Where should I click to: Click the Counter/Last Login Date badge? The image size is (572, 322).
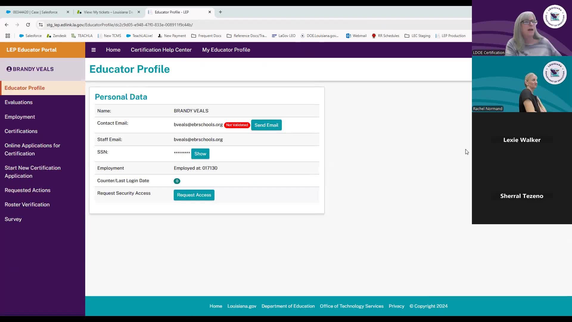[177, 181]
